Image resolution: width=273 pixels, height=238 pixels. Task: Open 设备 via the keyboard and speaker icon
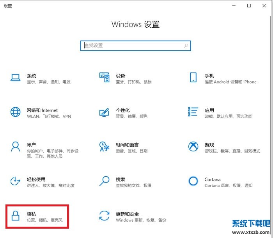click(x=104, y=78)
